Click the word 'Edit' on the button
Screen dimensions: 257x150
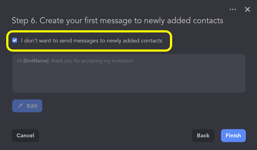32,106
